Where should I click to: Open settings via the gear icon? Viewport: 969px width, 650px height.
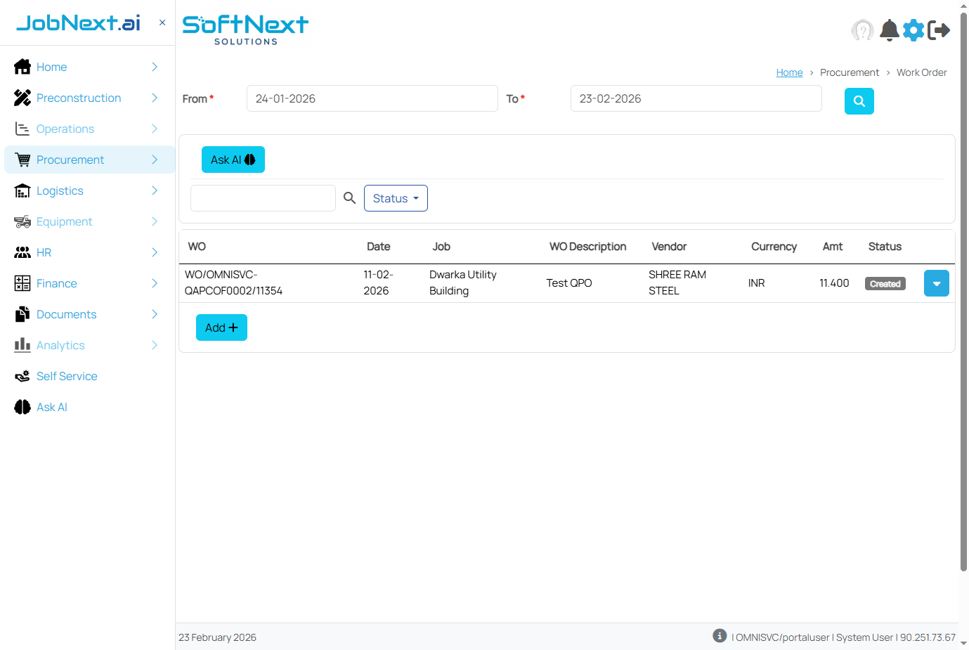click(x=913, y=30)
